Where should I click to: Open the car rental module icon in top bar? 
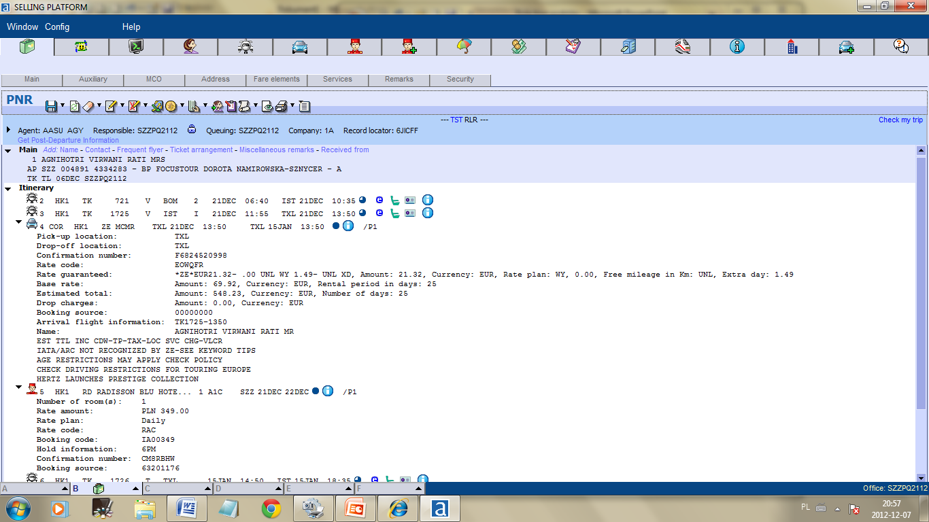(300, 47)
